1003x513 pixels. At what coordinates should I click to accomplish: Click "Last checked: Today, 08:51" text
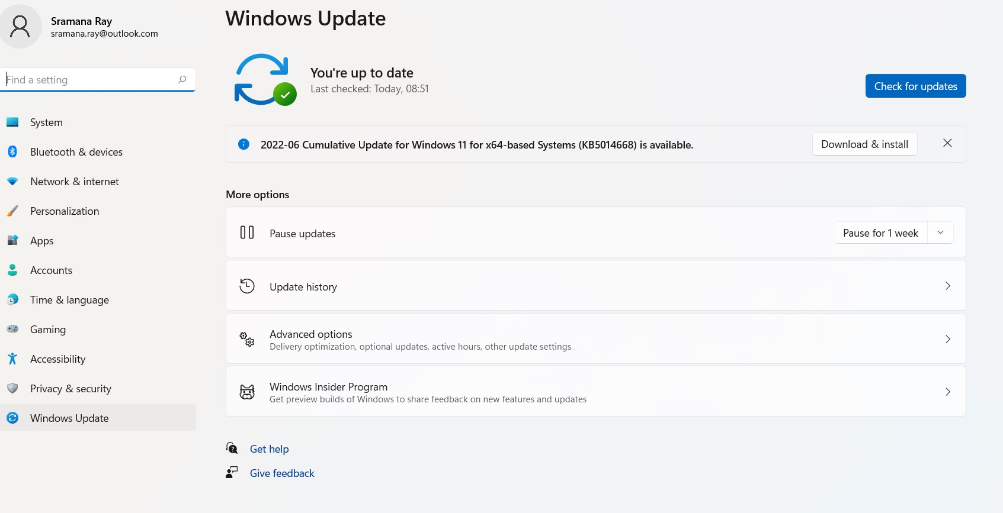pos(370,89)
